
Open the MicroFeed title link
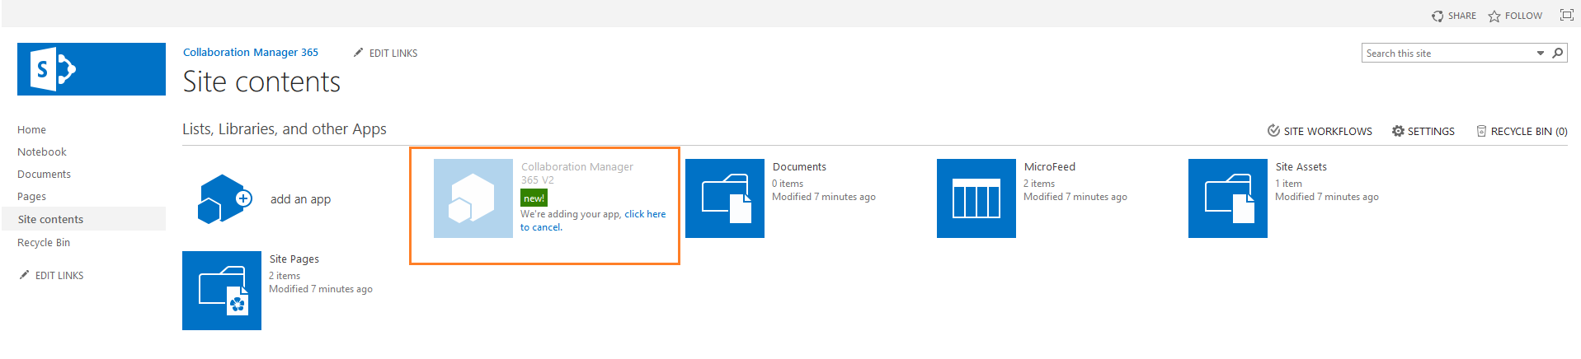pos(1049,166)
